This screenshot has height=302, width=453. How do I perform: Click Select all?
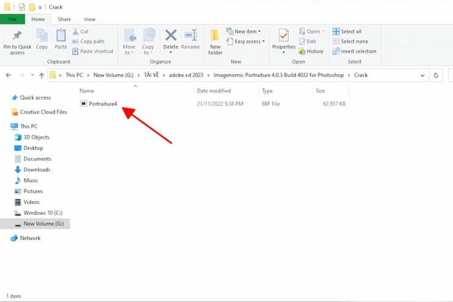[x=347, y=31]
